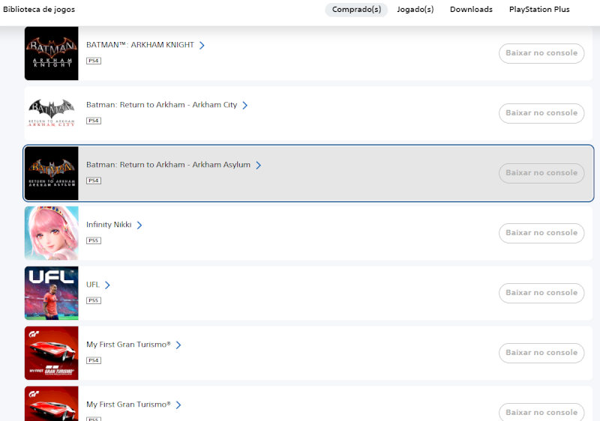
Task: Click the chevron beside PS4 My First Gran Turismo
Action: click(x=178, y=345)
